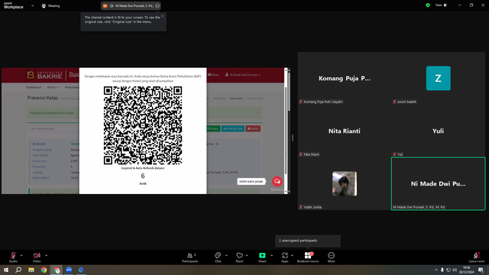Open the first Chrome taskbar icon

point(44,270)
